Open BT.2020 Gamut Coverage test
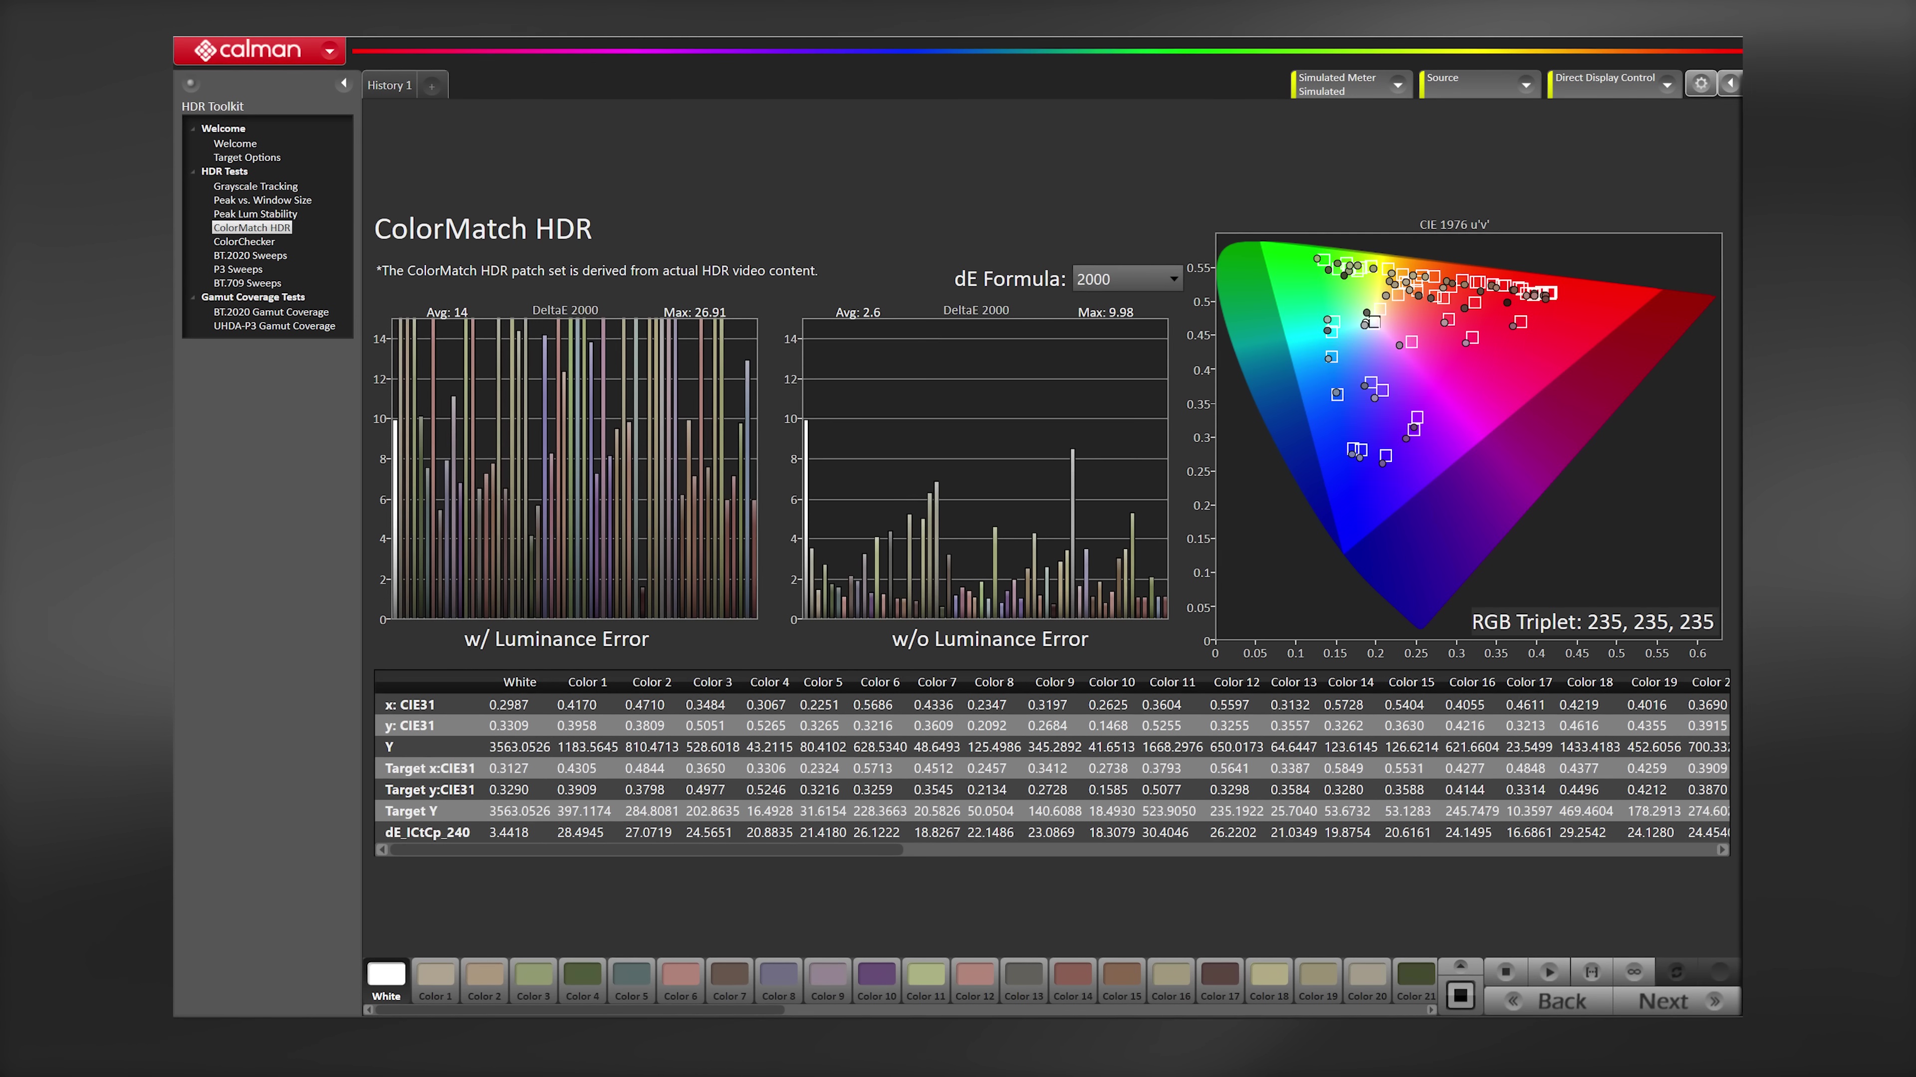 [x=271, y=312]
